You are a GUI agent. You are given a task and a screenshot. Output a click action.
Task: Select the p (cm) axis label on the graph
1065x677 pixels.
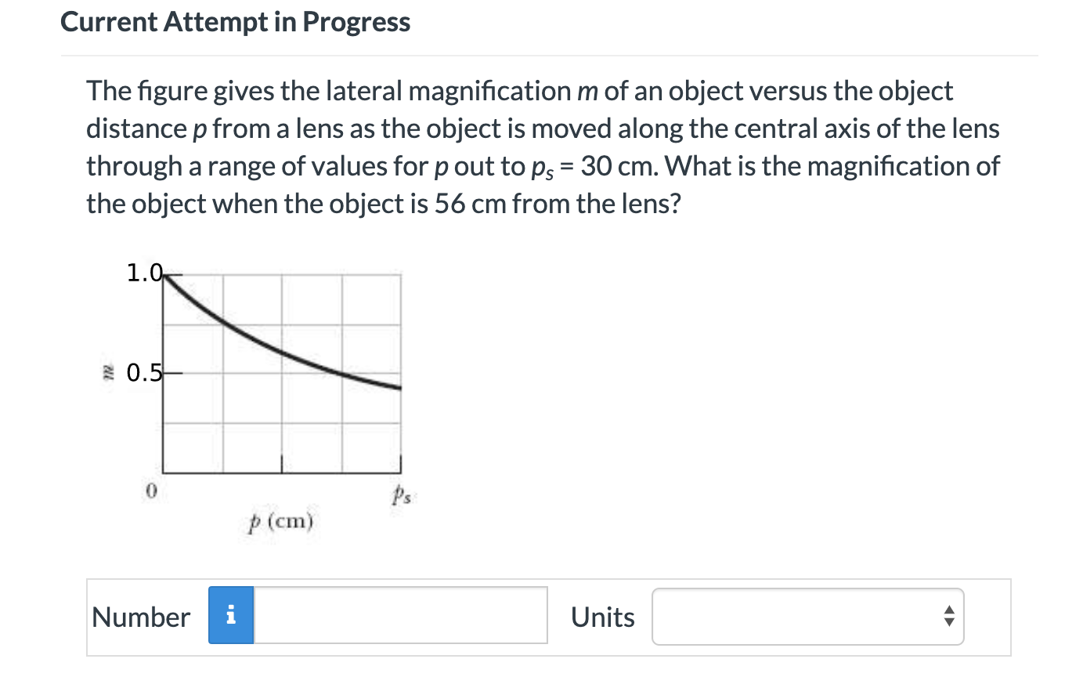pyautogui.click(x=280, y=519)
